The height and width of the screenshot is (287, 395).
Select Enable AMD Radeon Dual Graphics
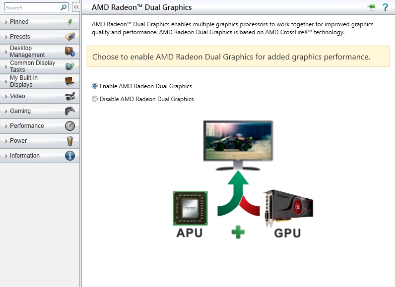(95, 86)
